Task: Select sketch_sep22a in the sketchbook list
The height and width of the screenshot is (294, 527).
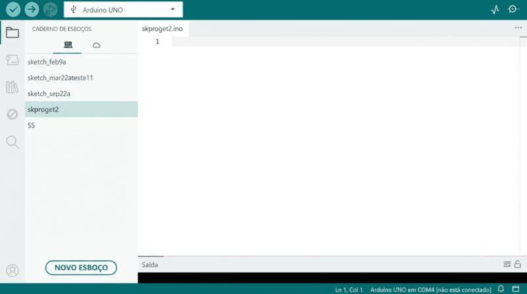Action: pyautogui.click(x=81, y=93)
